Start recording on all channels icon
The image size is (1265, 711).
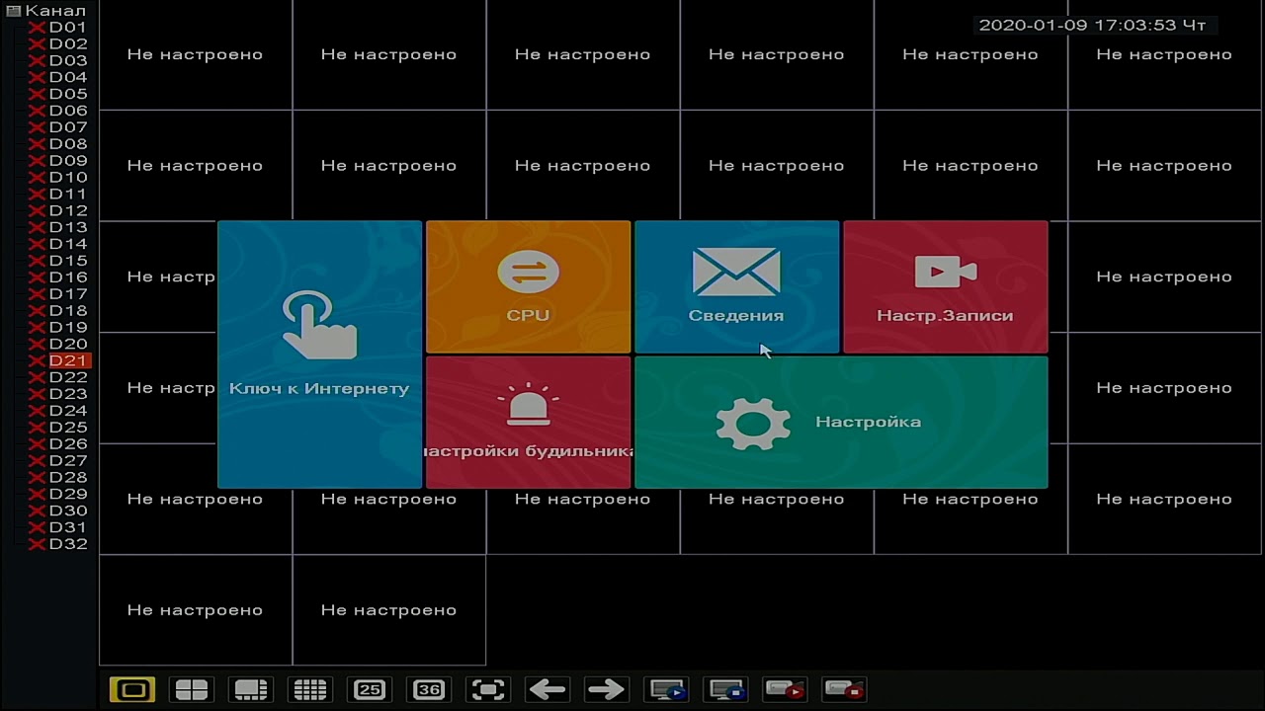[785, 689]
